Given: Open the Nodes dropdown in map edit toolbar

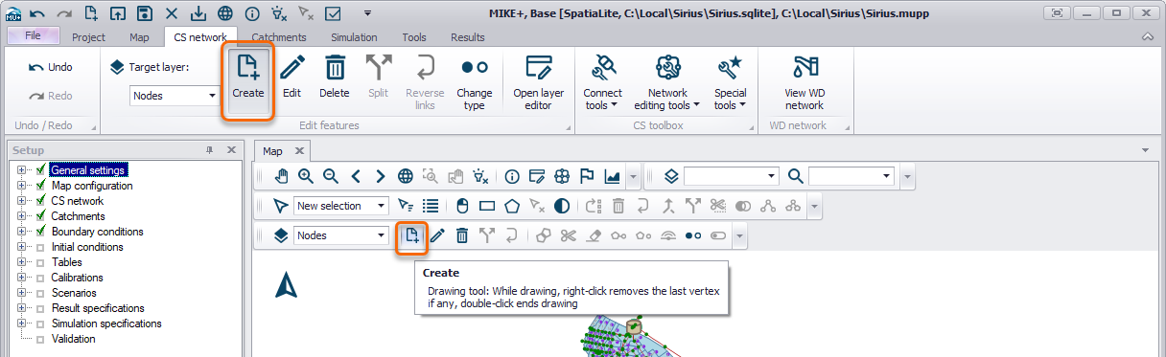Looking at the screenshot, I should [341, 235].
